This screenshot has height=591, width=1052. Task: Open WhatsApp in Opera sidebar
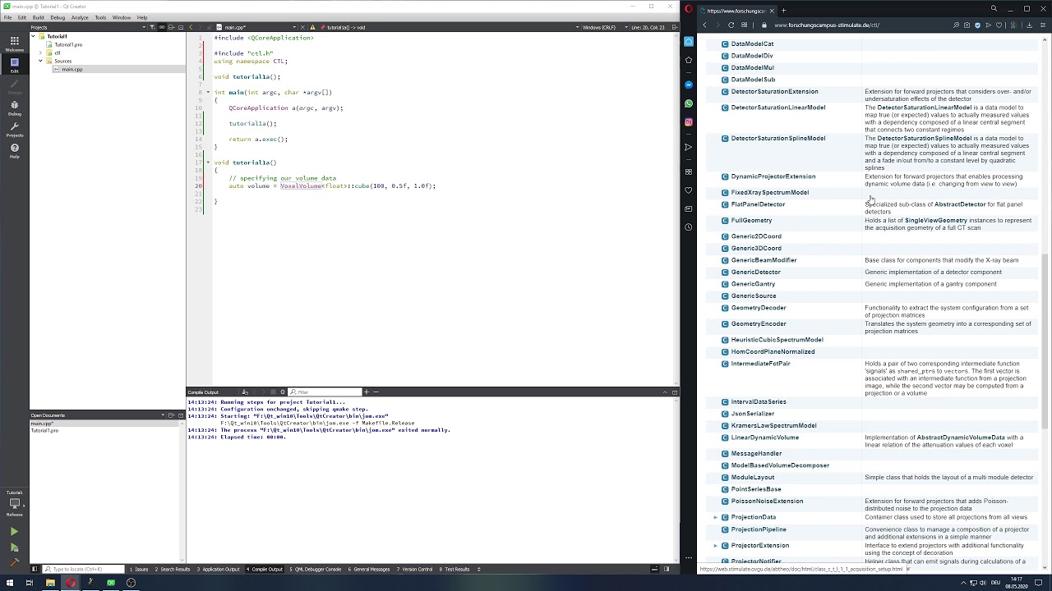click(689, 103)
